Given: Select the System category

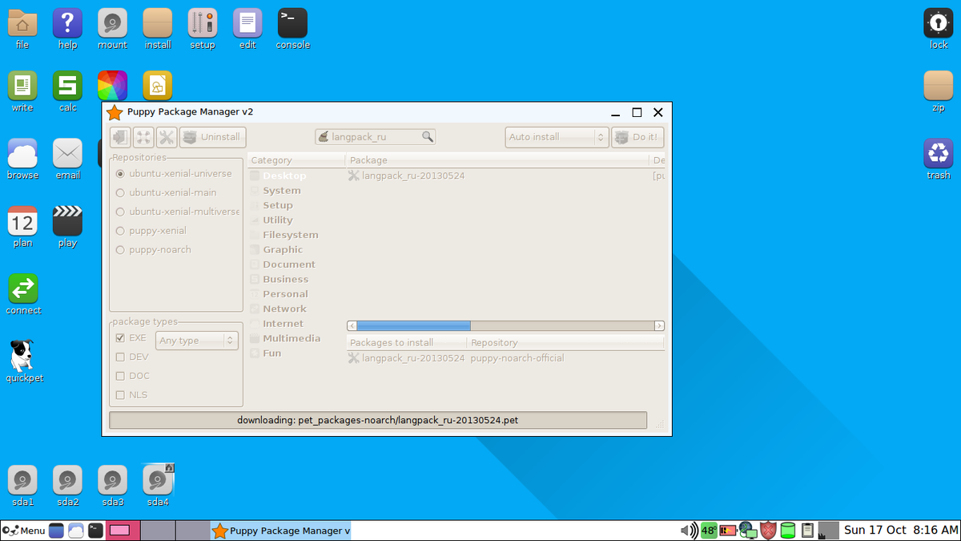Looking at the screenshot, I should coord(282,191).
